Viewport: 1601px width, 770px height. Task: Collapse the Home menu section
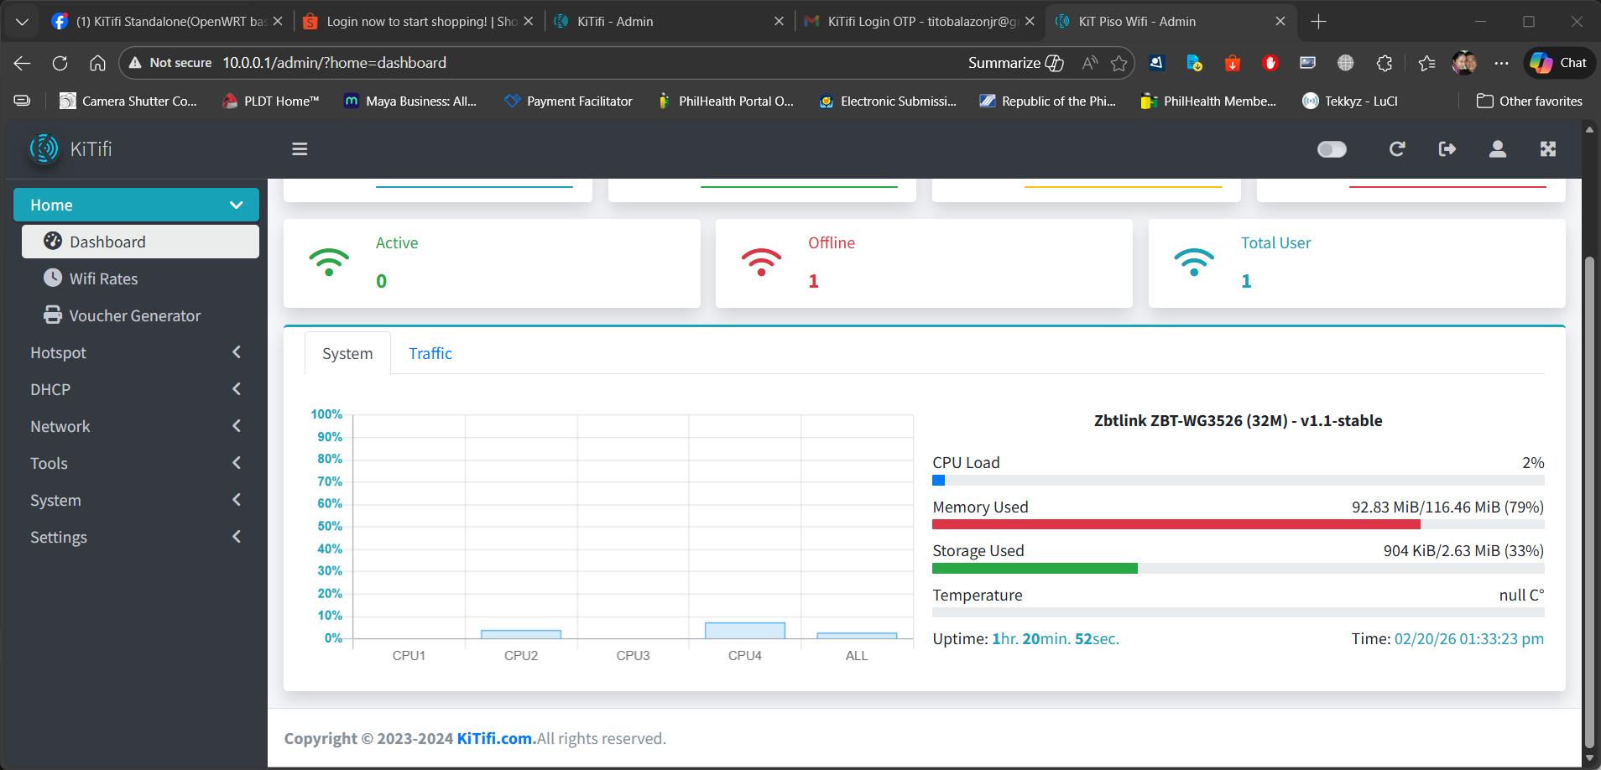coord(136,205)
